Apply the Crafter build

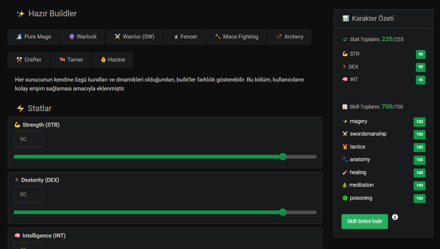(x=29, y=60)
